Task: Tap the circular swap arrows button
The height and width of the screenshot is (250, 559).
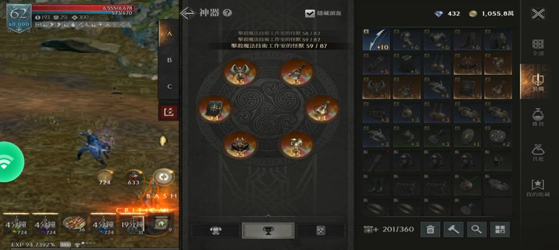Action: click(163, 177)
